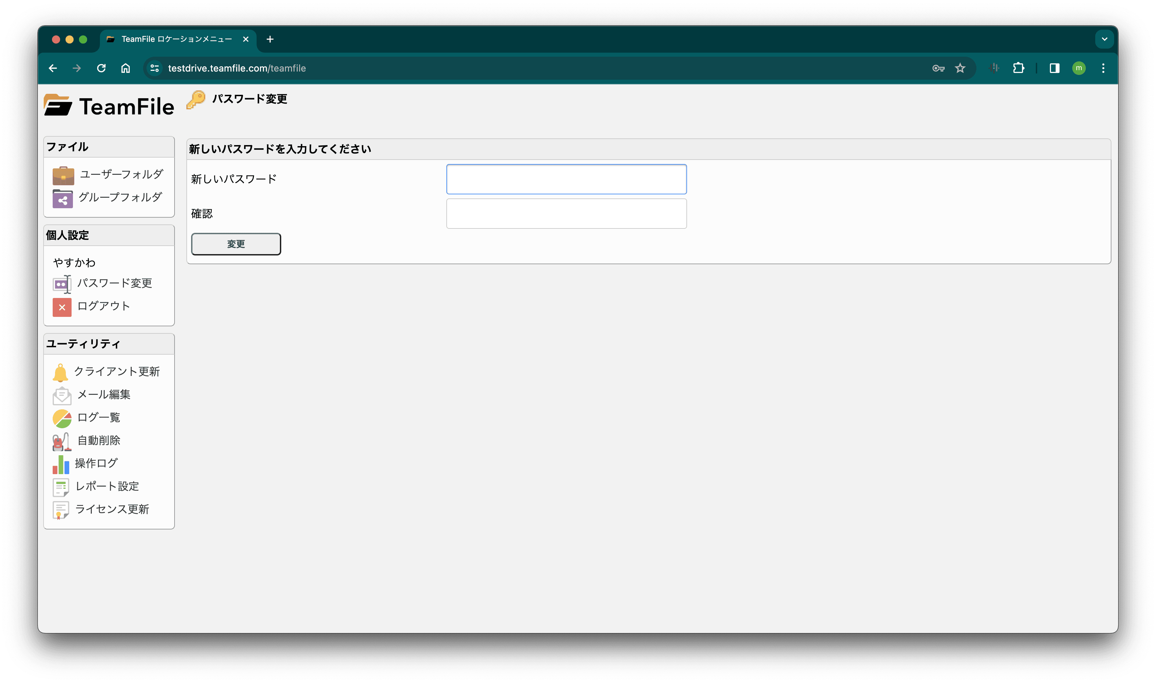This screenshot has width=1156, height=683.
Task: Click the password change sidebar icon
Action: click(62, 284)
